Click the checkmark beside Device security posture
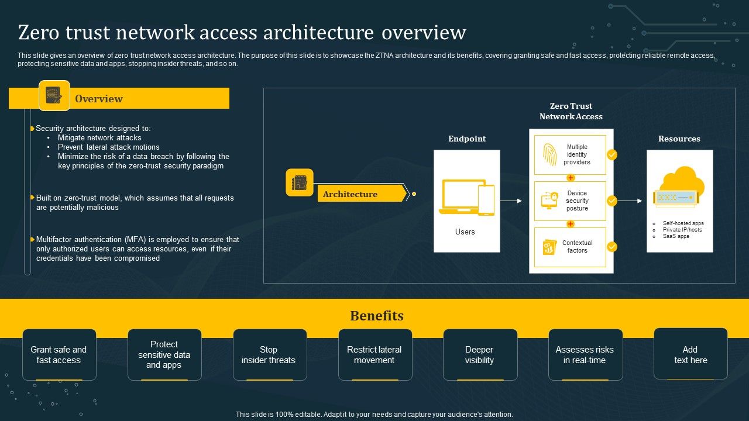The width and height of the screenshot is (749, 421). click(612, 201)
